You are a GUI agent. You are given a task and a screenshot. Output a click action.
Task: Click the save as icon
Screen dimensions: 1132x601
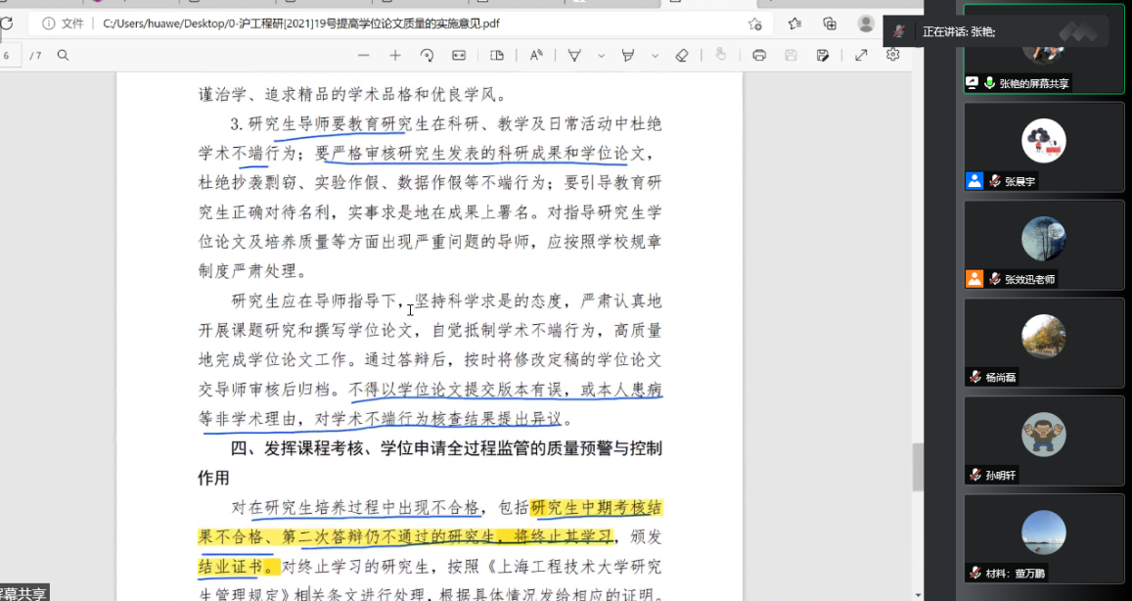point(823,56)
